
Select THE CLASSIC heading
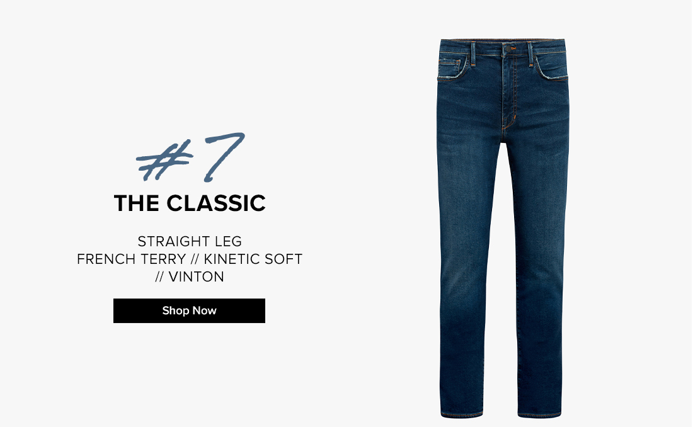(x=190, y=203)
